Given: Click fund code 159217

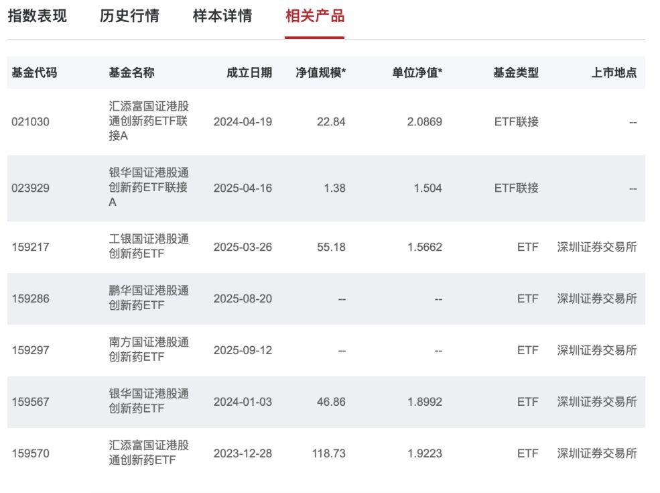Looking at the screenshot, I should 30,247.
